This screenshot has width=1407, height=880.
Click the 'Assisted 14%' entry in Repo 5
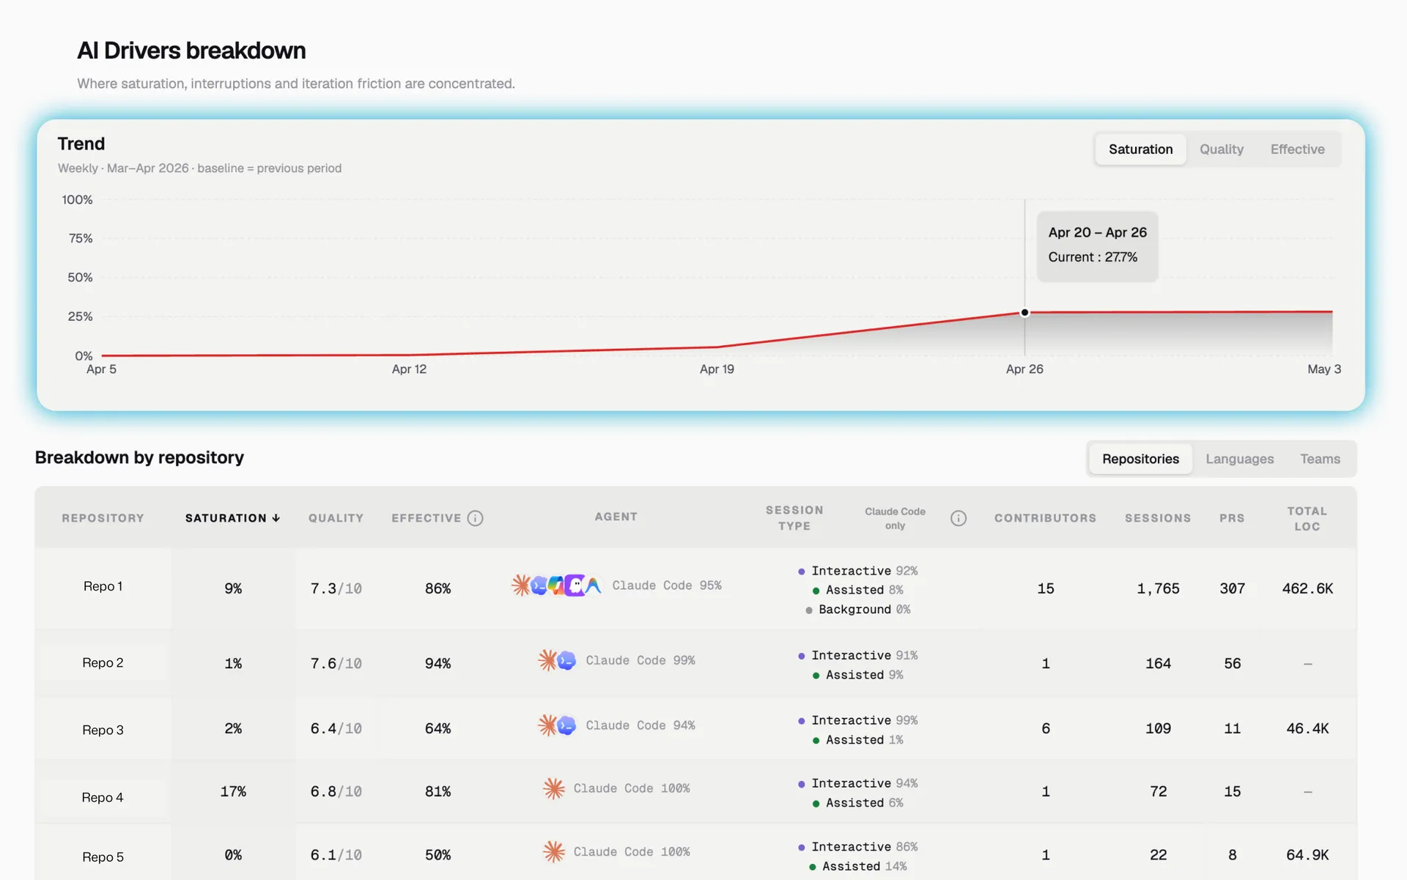pos(857,866)
